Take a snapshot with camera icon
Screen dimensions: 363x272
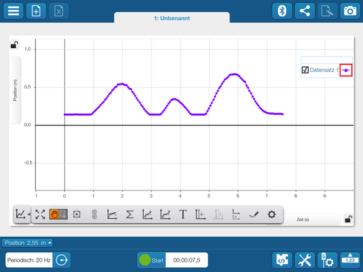point(350,11)
